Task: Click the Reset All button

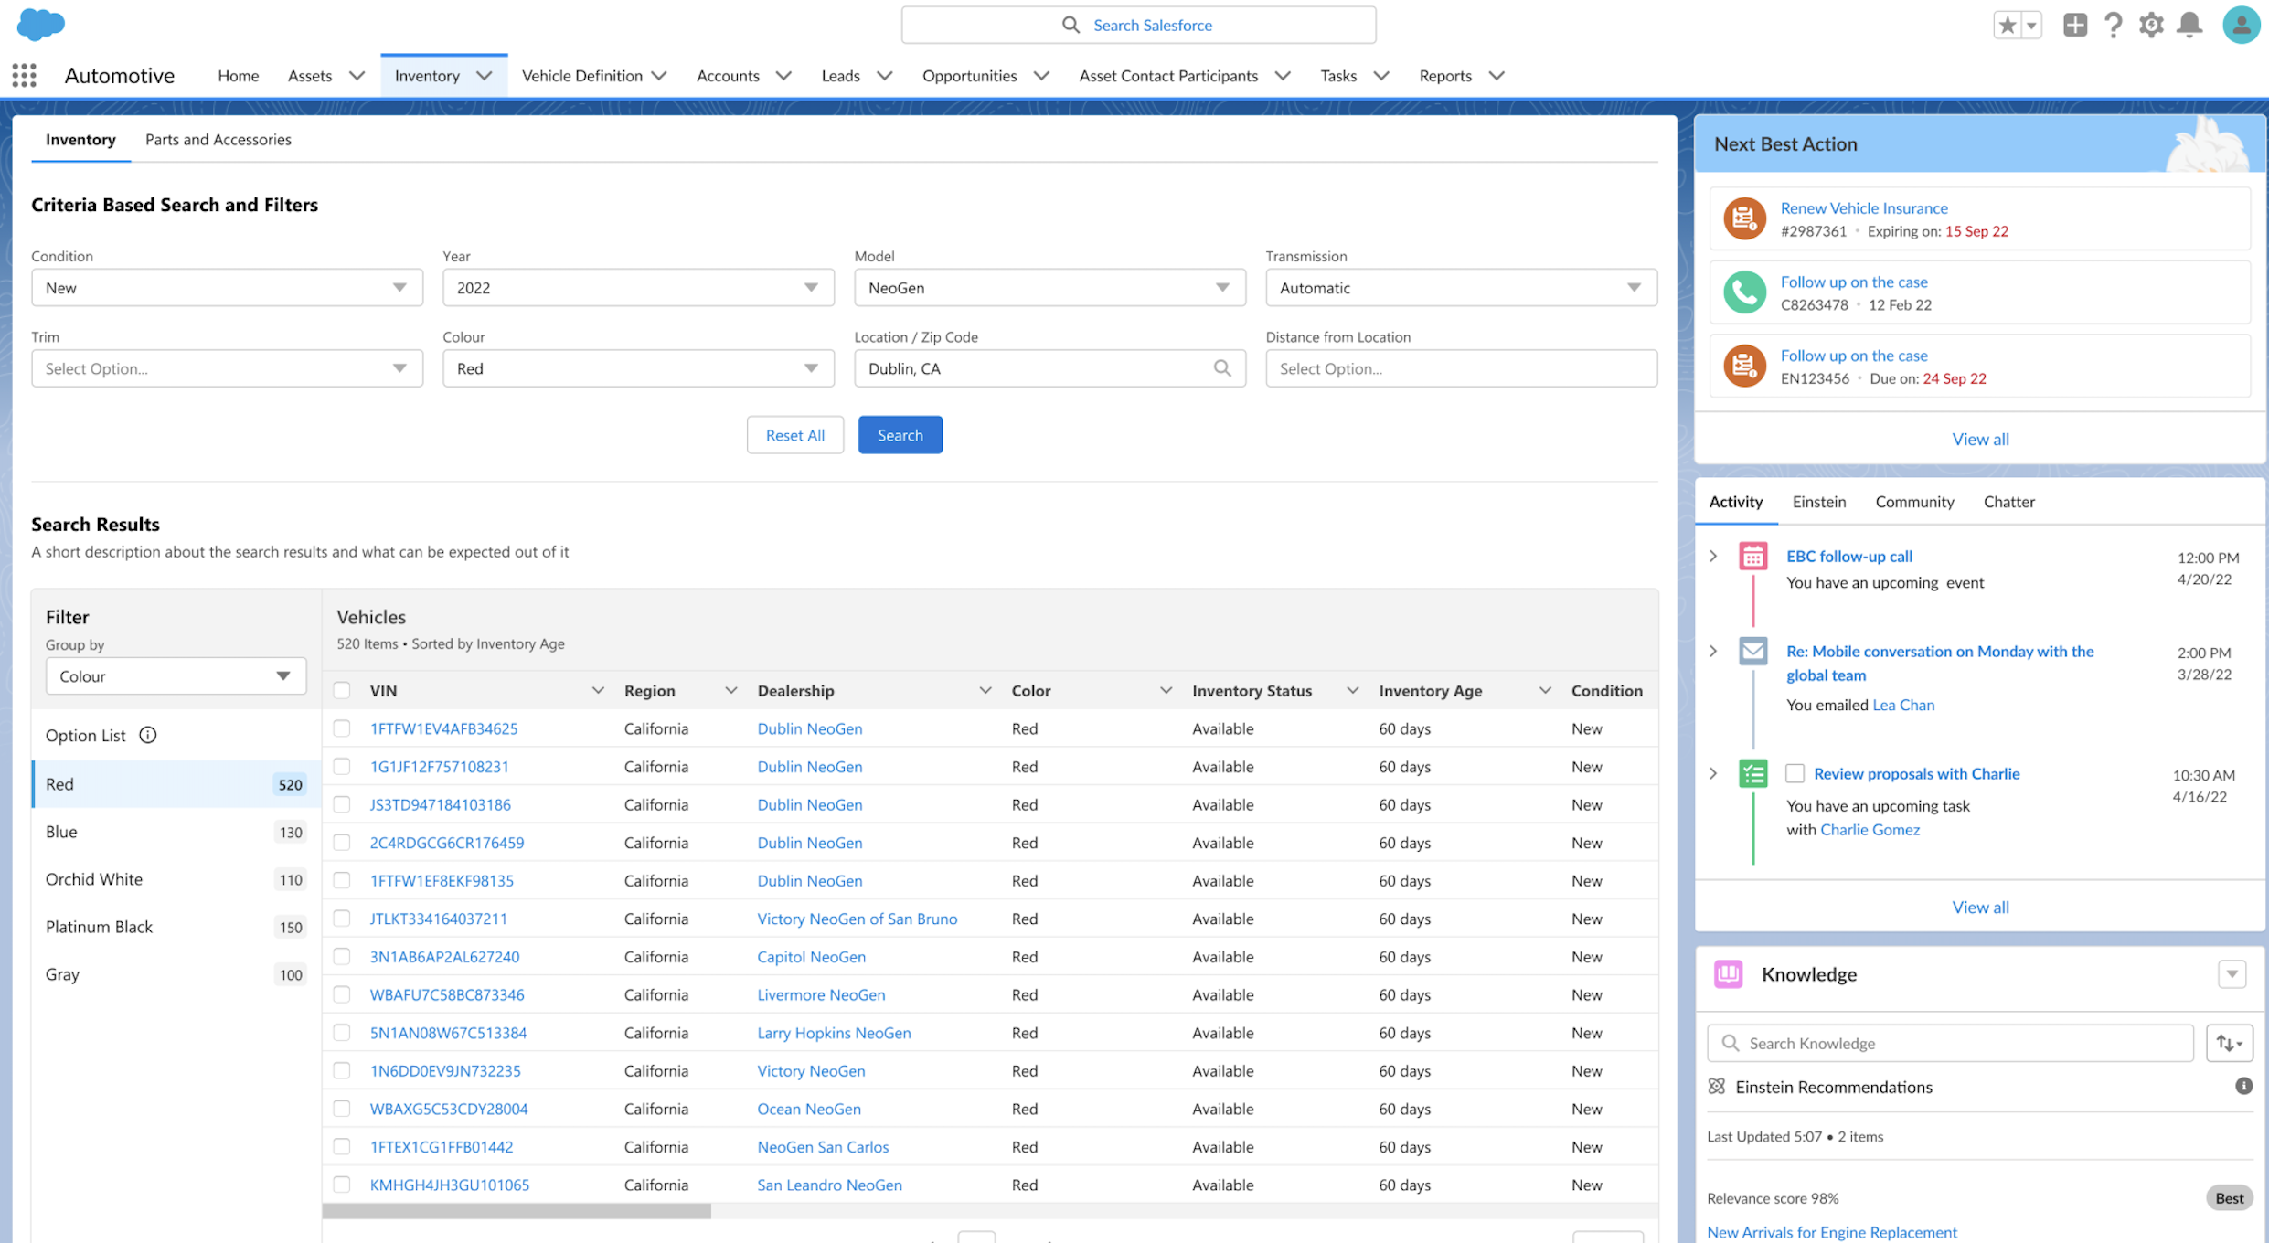Action: pyautogui.click(x=794, y=435)
